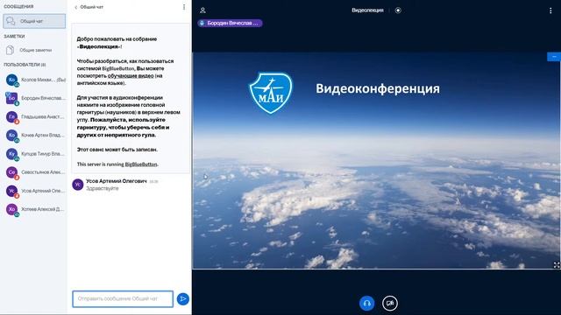561x315 pixels.
Task: Select user Хотеев Алексей in list
Action: (35, 209)
